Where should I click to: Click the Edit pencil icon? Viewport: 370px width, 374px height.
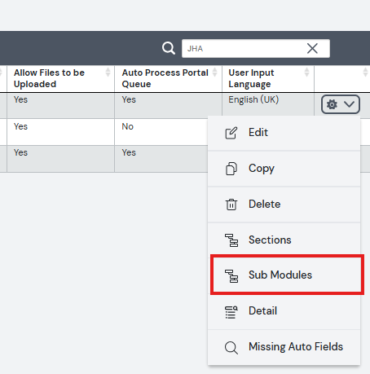231,133
